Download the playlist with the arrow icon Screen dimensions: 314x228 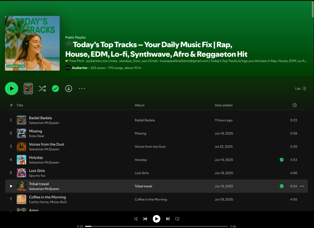coord(69,88)
